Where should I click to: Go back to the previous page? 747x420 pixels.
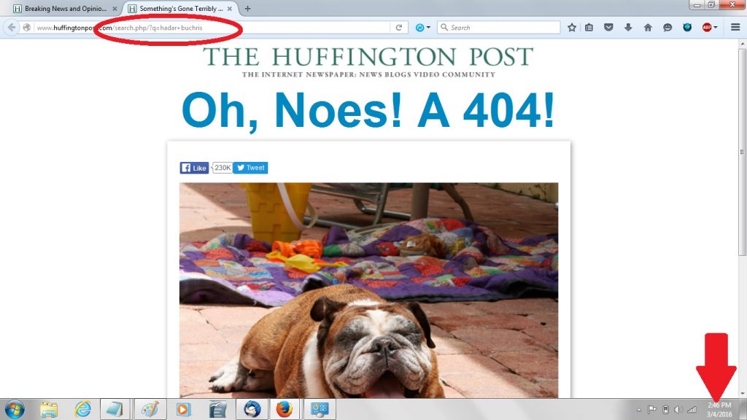click(12, 28)
